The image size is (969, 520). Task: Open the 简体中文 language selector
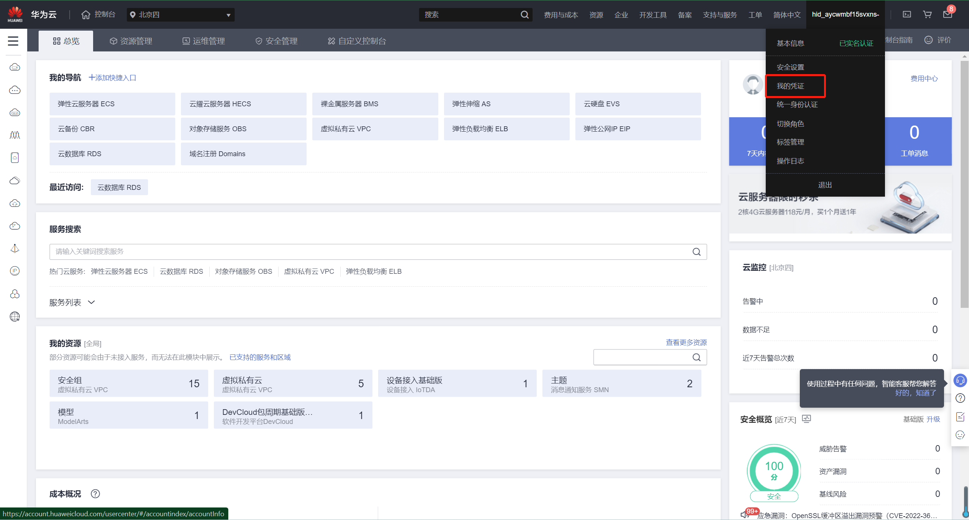point(787,15)
